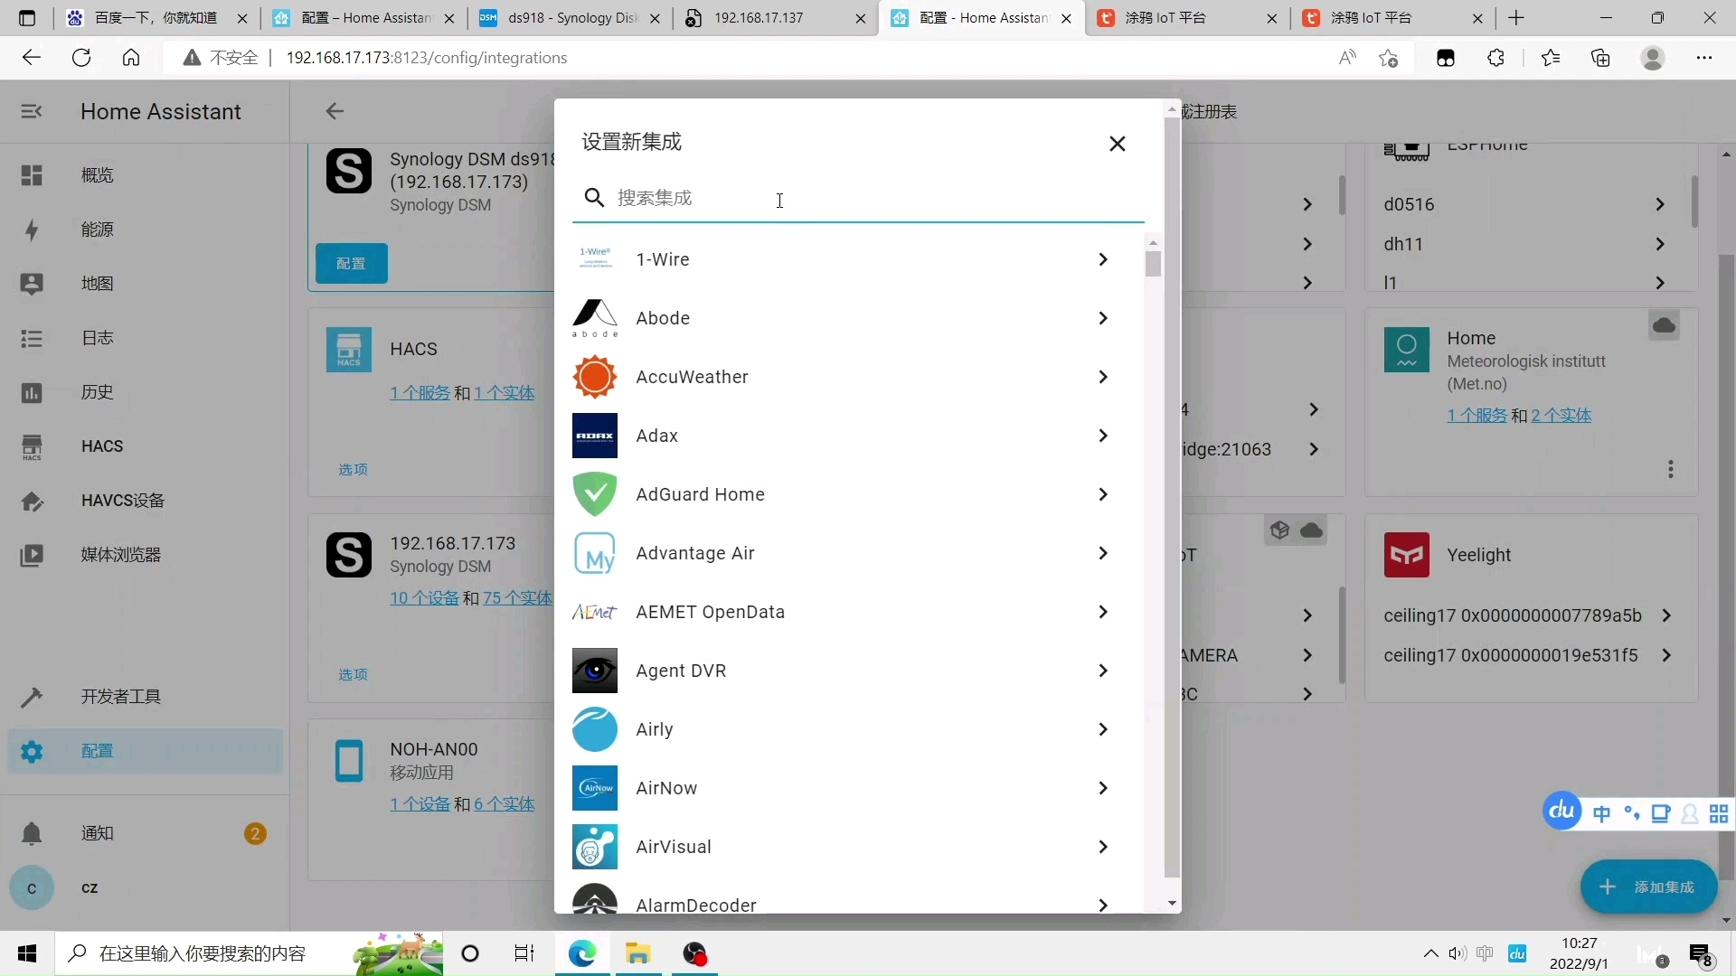This screenshot has height=976, width=1736.
Task: Select the 1-Wire integration logo
Action: coord(595,259)
